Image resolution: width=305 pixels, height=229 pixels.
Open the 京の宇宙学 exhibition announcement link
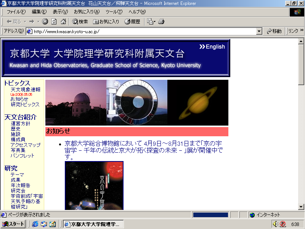coord(144,150)
